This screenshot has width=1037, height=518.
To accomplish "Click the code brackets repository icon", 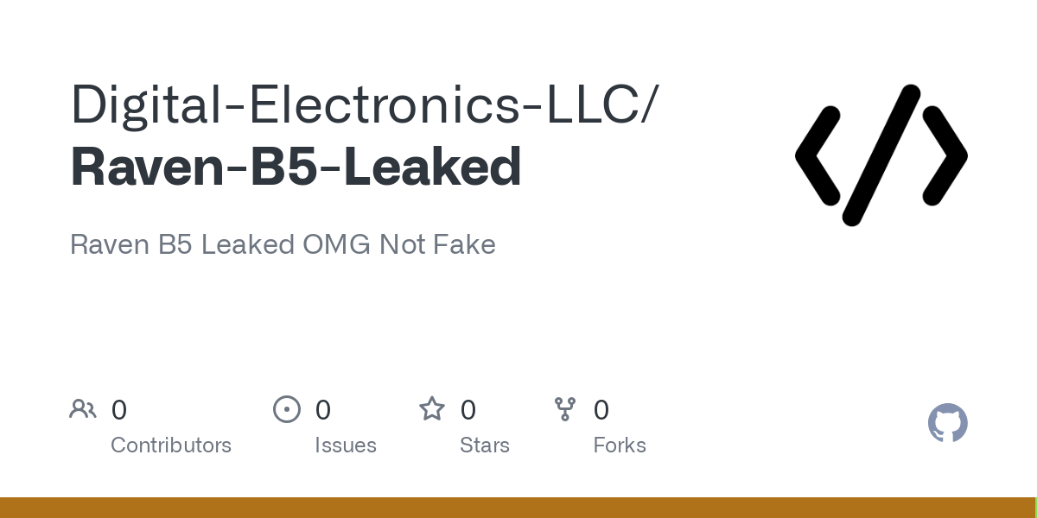I will pos(881,155).
